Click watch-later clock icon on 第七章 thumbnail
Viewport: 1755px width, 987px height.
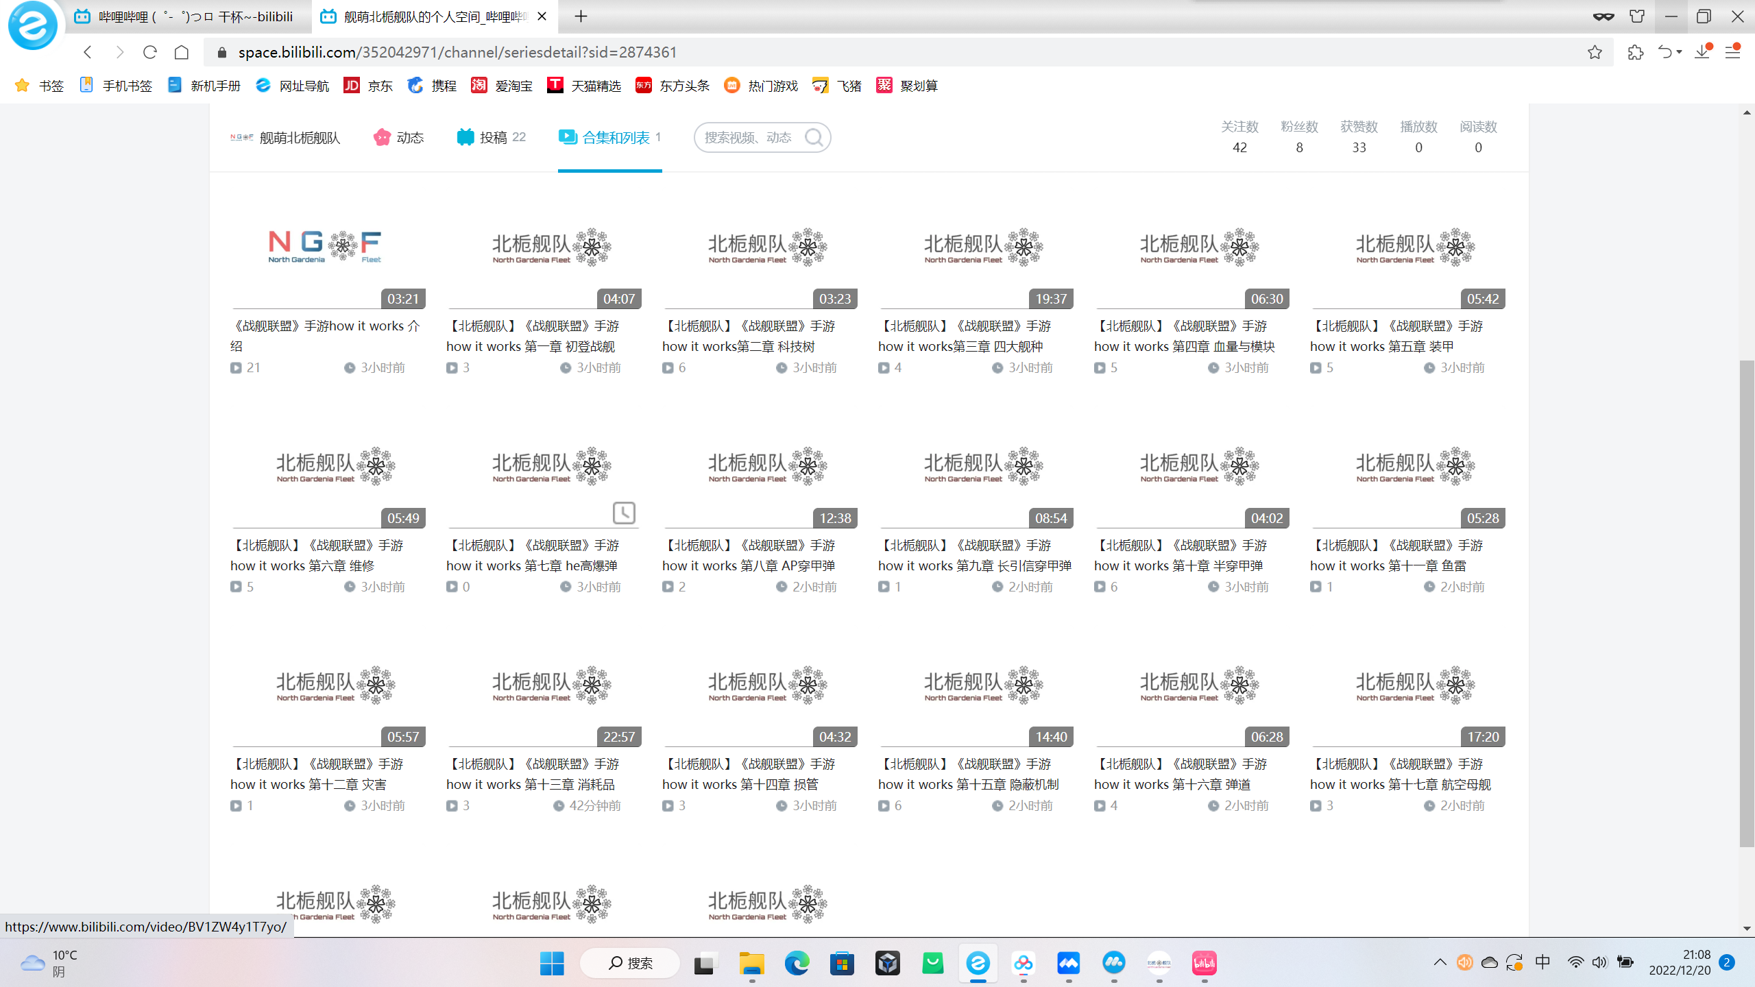point(624,513)
